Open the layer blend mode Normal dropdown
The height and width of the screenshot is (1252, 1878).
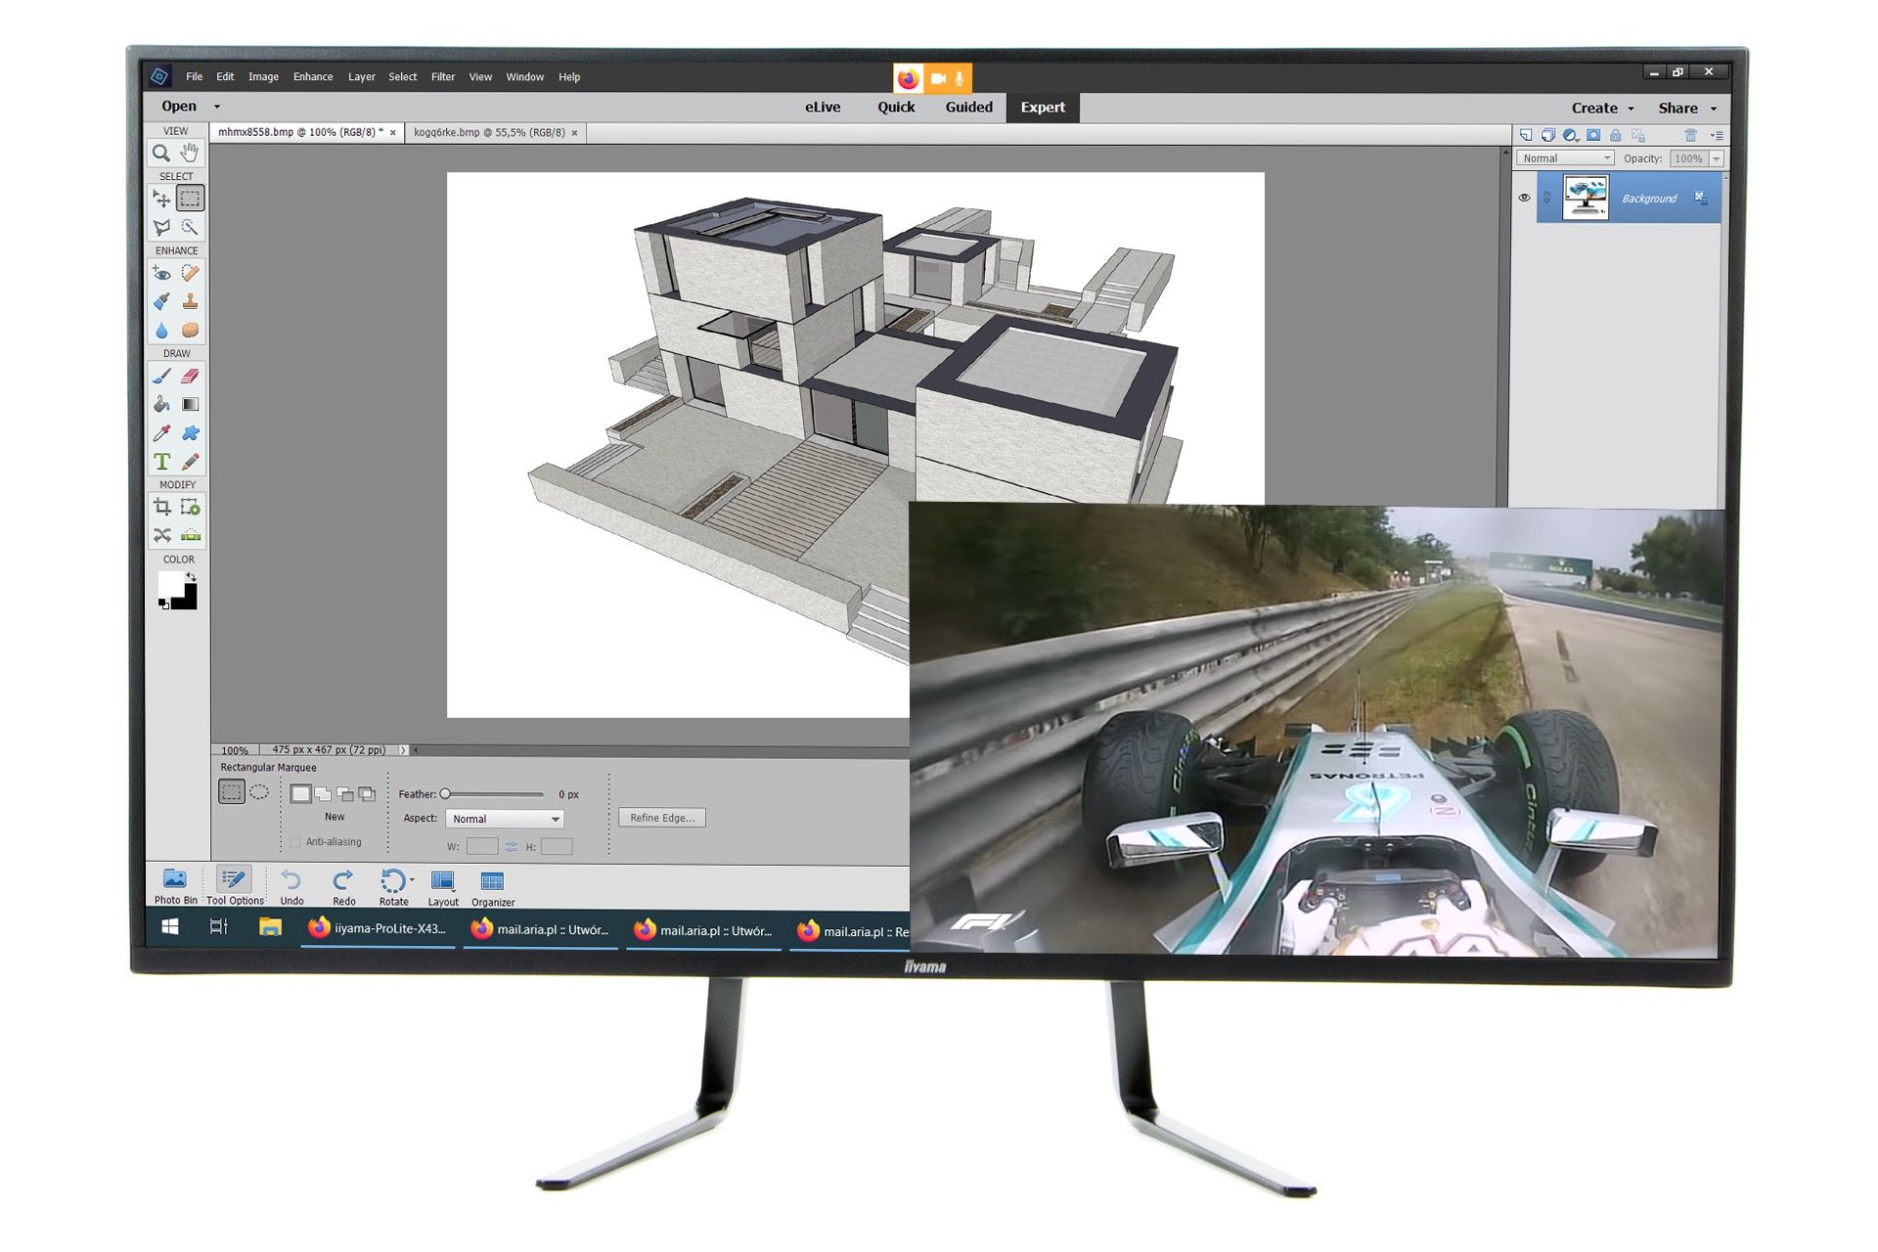click(x=1565, y=158)
